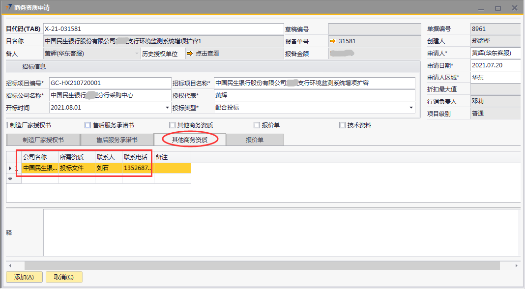Switch to the 制造厂家授权书 tab
Viewport: 525px width, 289px height.
tap(43, 140)
